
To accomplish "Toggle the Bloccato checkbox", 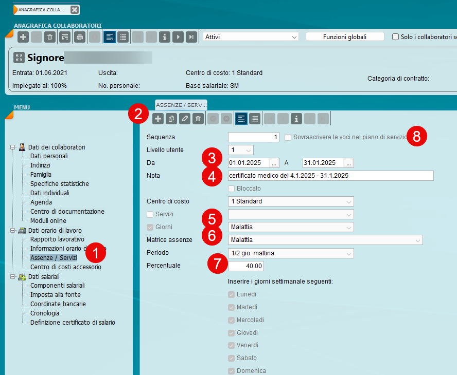I will tap(232, 189).
